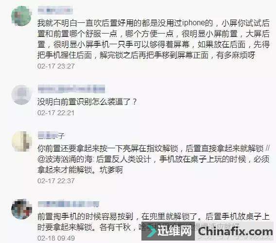Image resolution: width=276 pixels, height=243 pixels.
Task: Click the @波涛汹涌的海 mention
Action: (65, 159)
